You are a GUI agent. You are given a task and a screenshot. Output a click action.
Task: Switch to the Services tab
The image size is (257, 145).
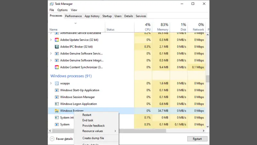[141, 16]
